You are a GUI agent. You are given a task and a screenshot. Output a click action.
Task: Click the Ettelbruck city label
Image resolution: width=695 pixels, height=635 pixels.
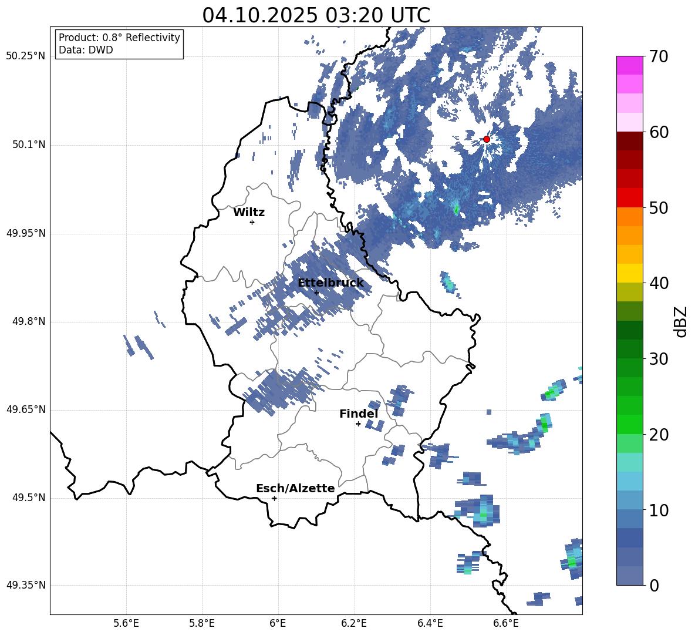click(330, 283)
